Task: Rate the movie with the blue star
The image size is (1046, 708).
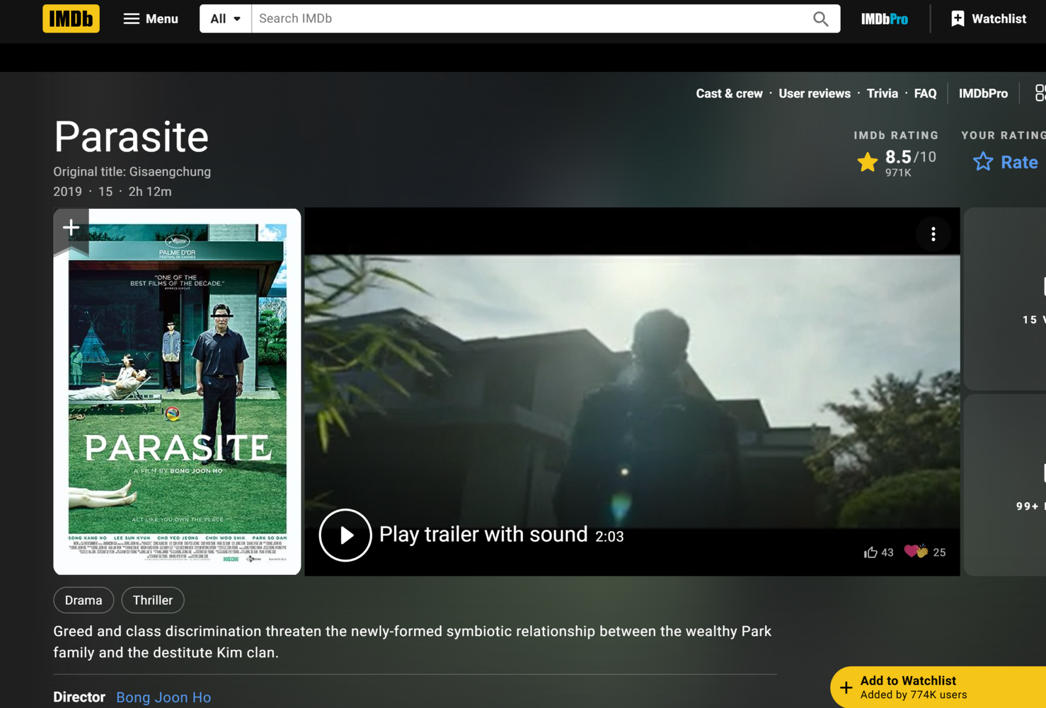Action: coord(983,162)
